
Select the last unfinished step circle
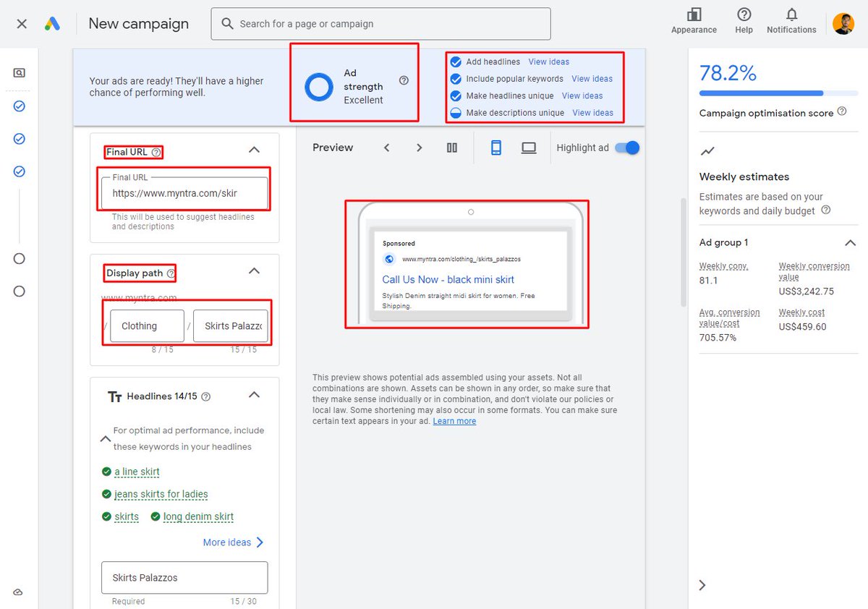(20, 291)
